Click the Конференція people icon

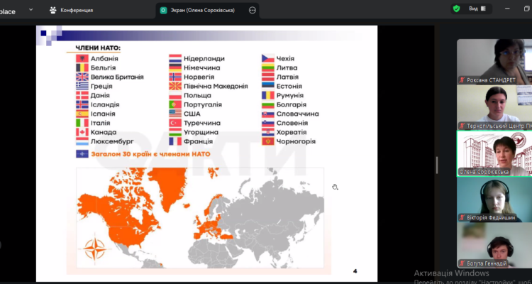(53, 10)
